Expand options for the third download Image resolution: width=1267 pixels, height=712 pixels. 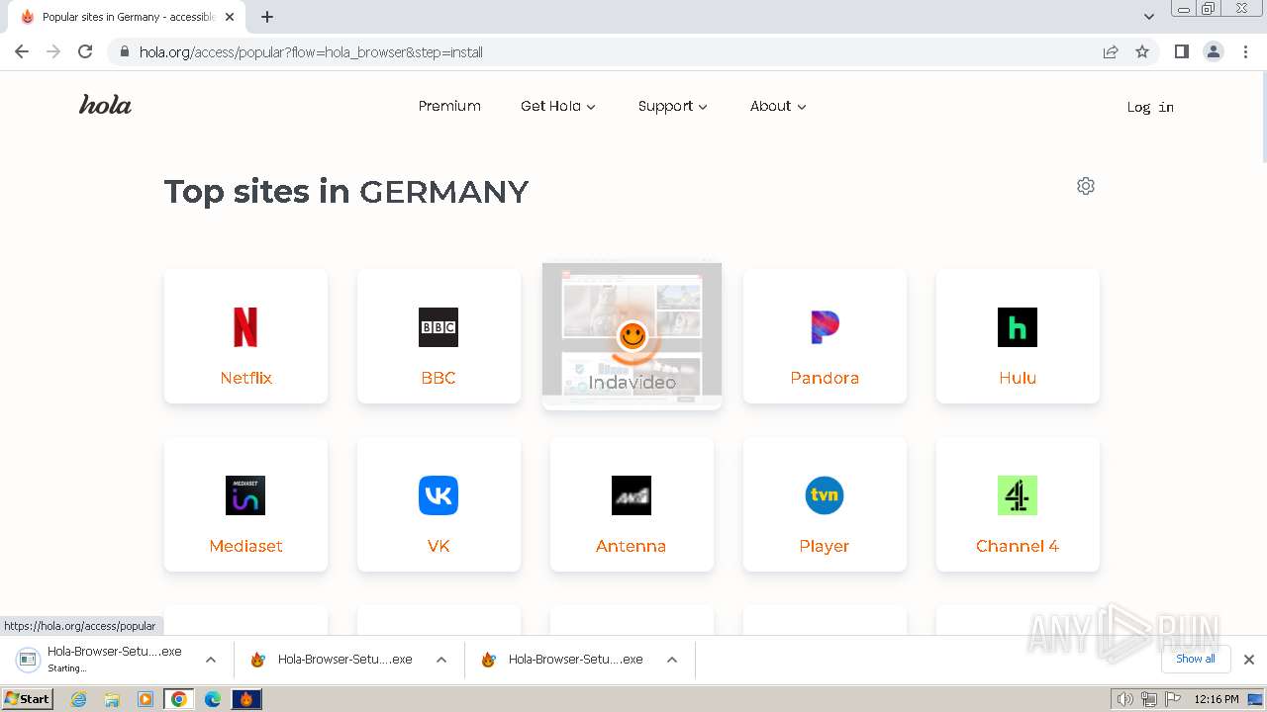pyautogui.click(x=672, y=660)
